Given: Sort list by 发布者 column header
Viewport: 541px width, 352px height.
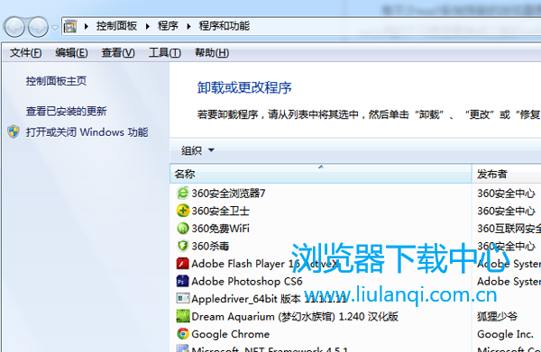Looking at the screenshot, I should pyautogui.click(x=506, y=174).
